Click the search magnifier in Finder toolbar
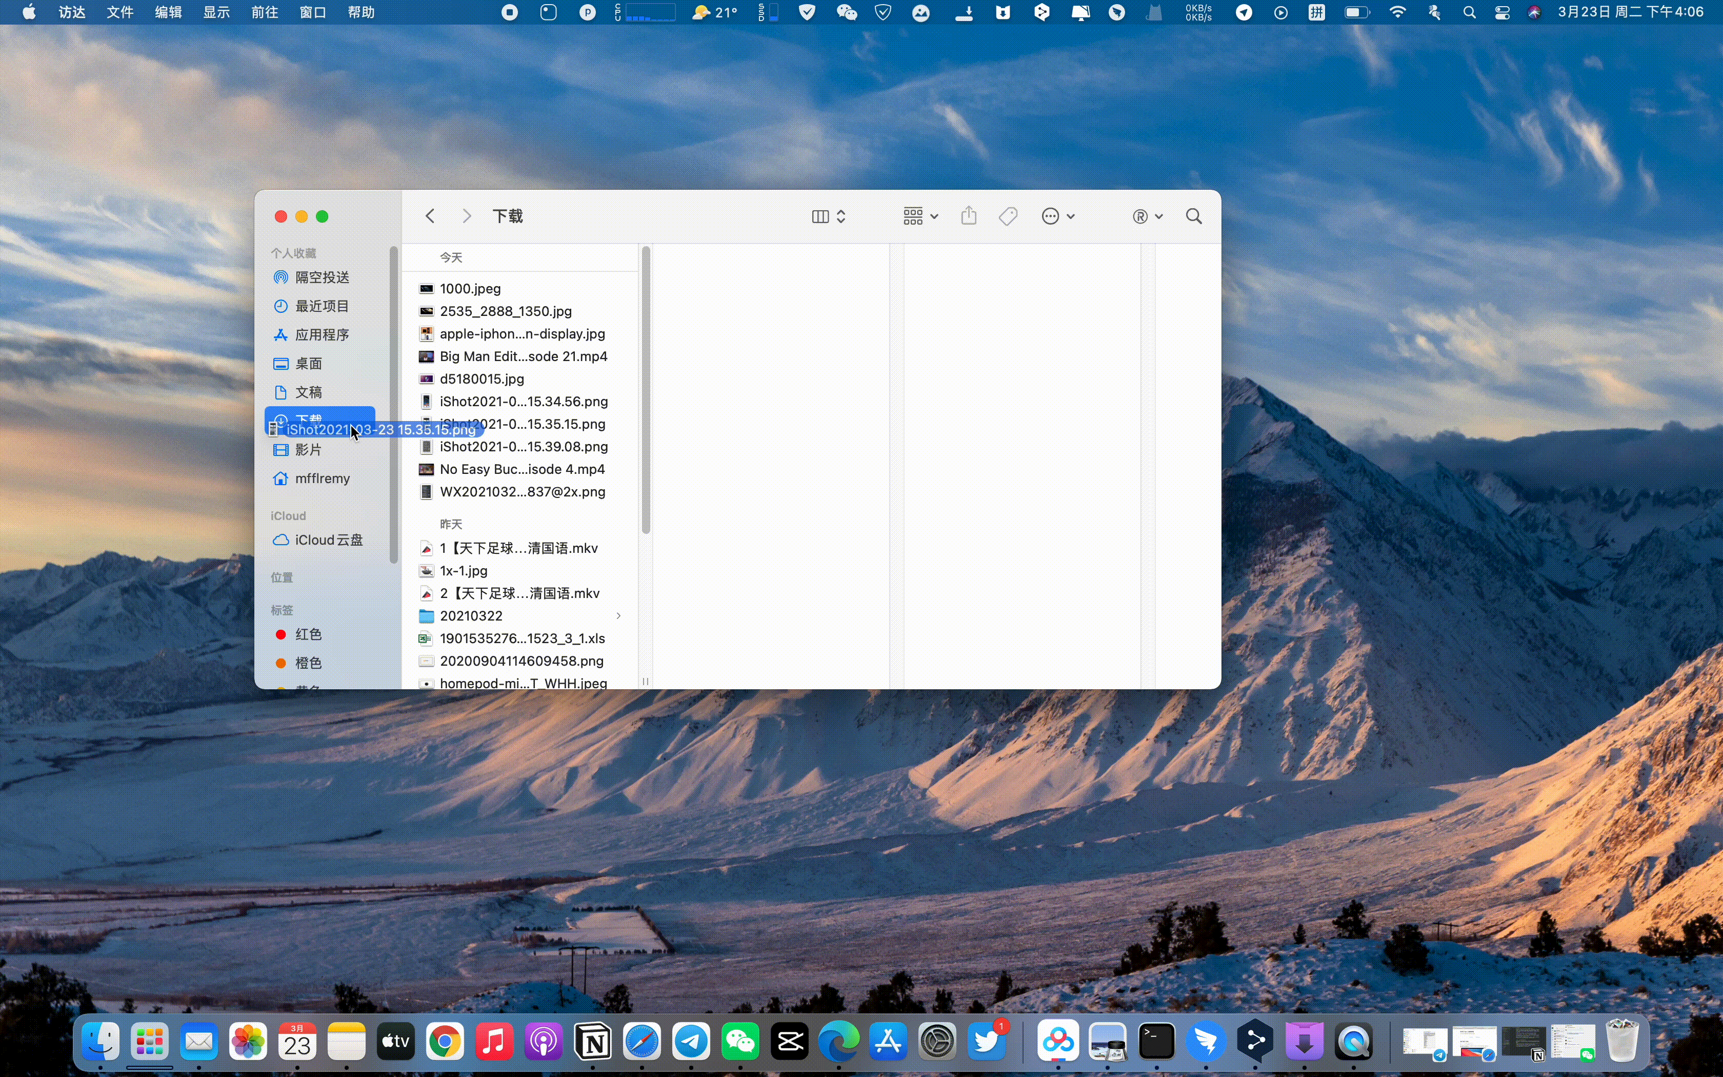 (x=1194, y=216)
